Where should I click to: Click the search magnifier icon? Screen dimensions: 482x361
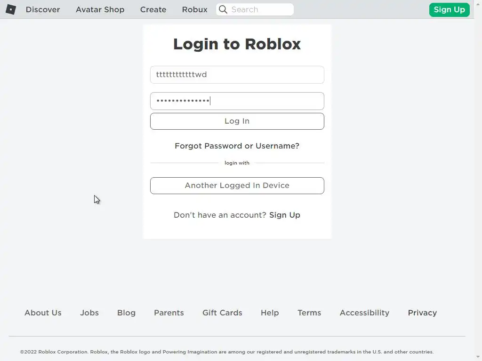point(223,9)
